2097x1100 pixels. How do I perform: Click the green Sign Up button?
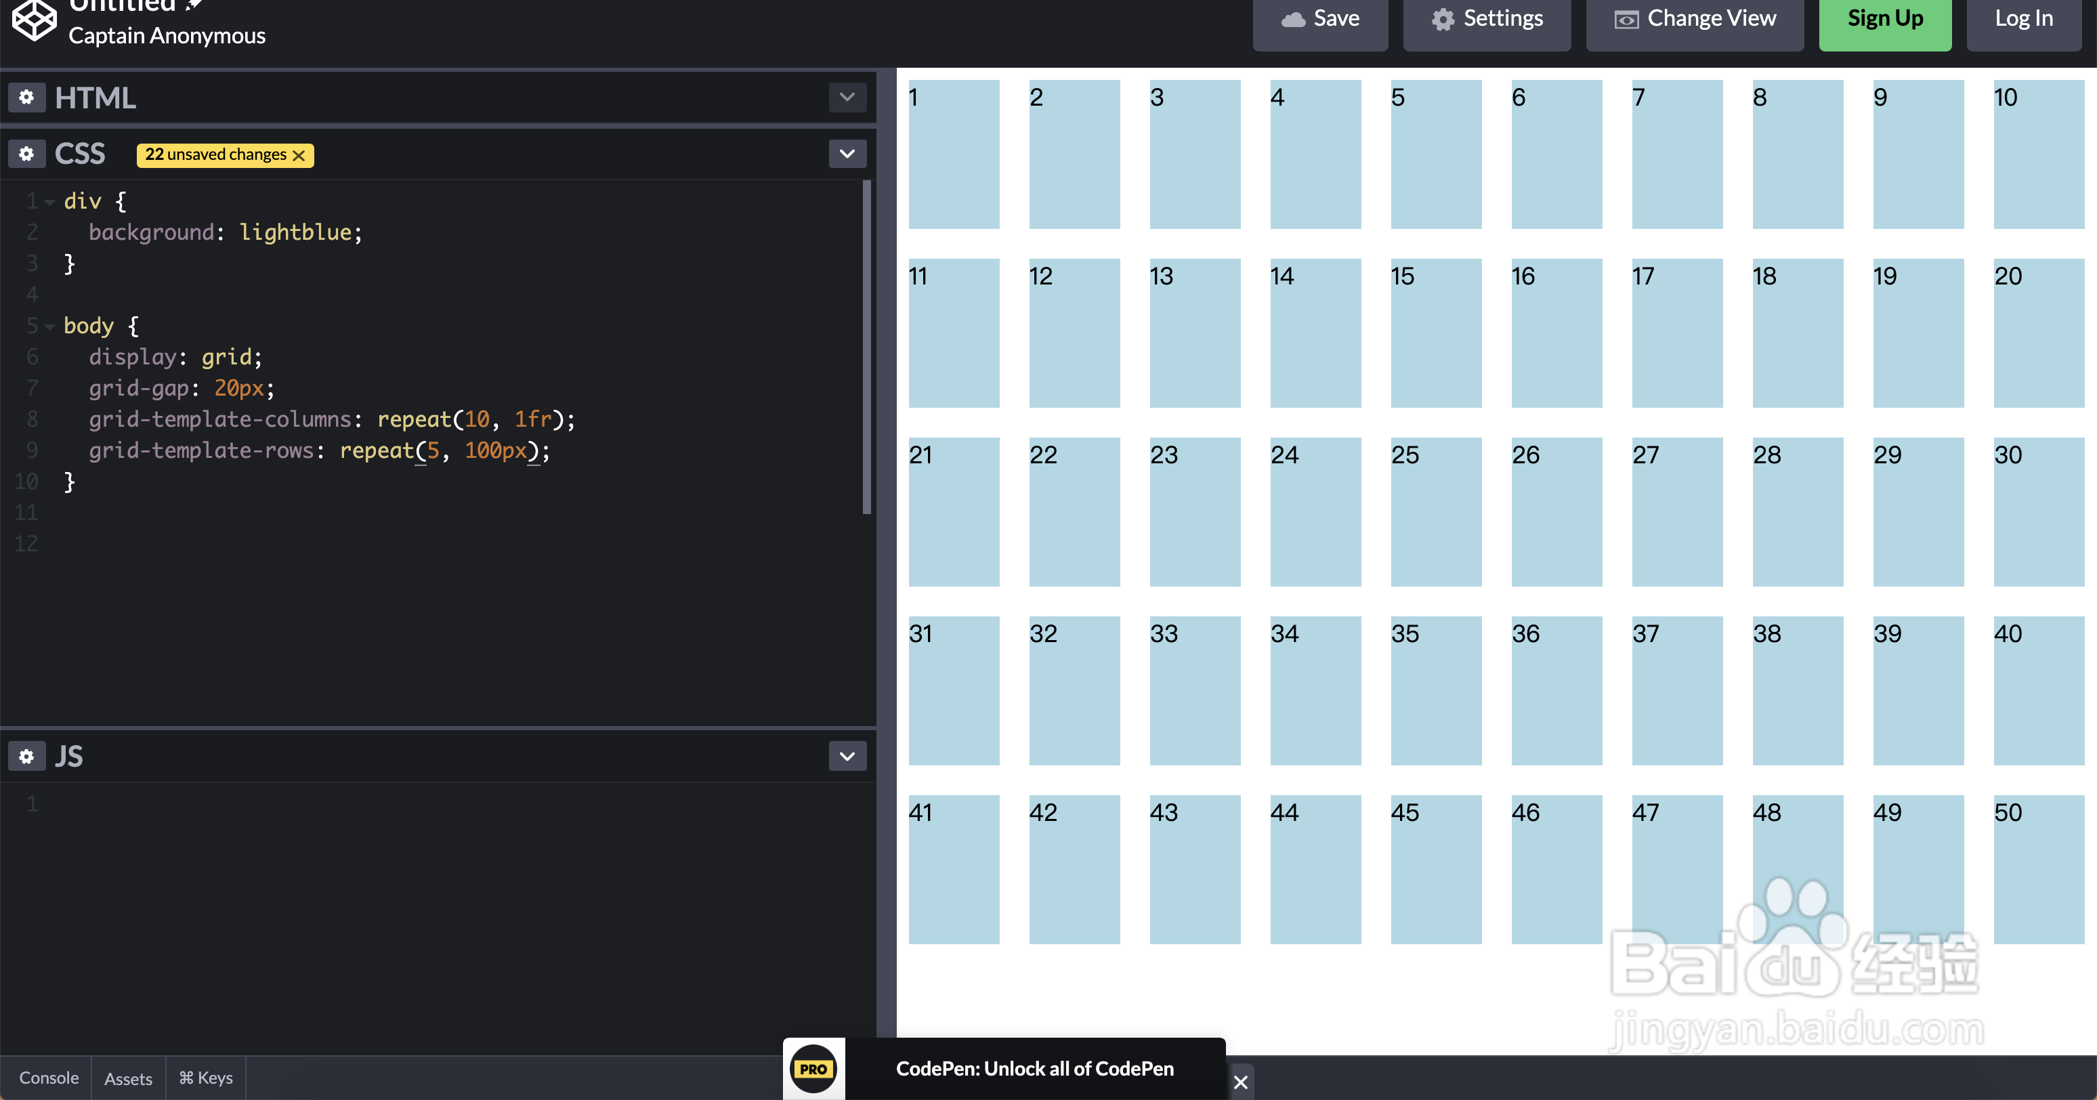click(1884, 20)
